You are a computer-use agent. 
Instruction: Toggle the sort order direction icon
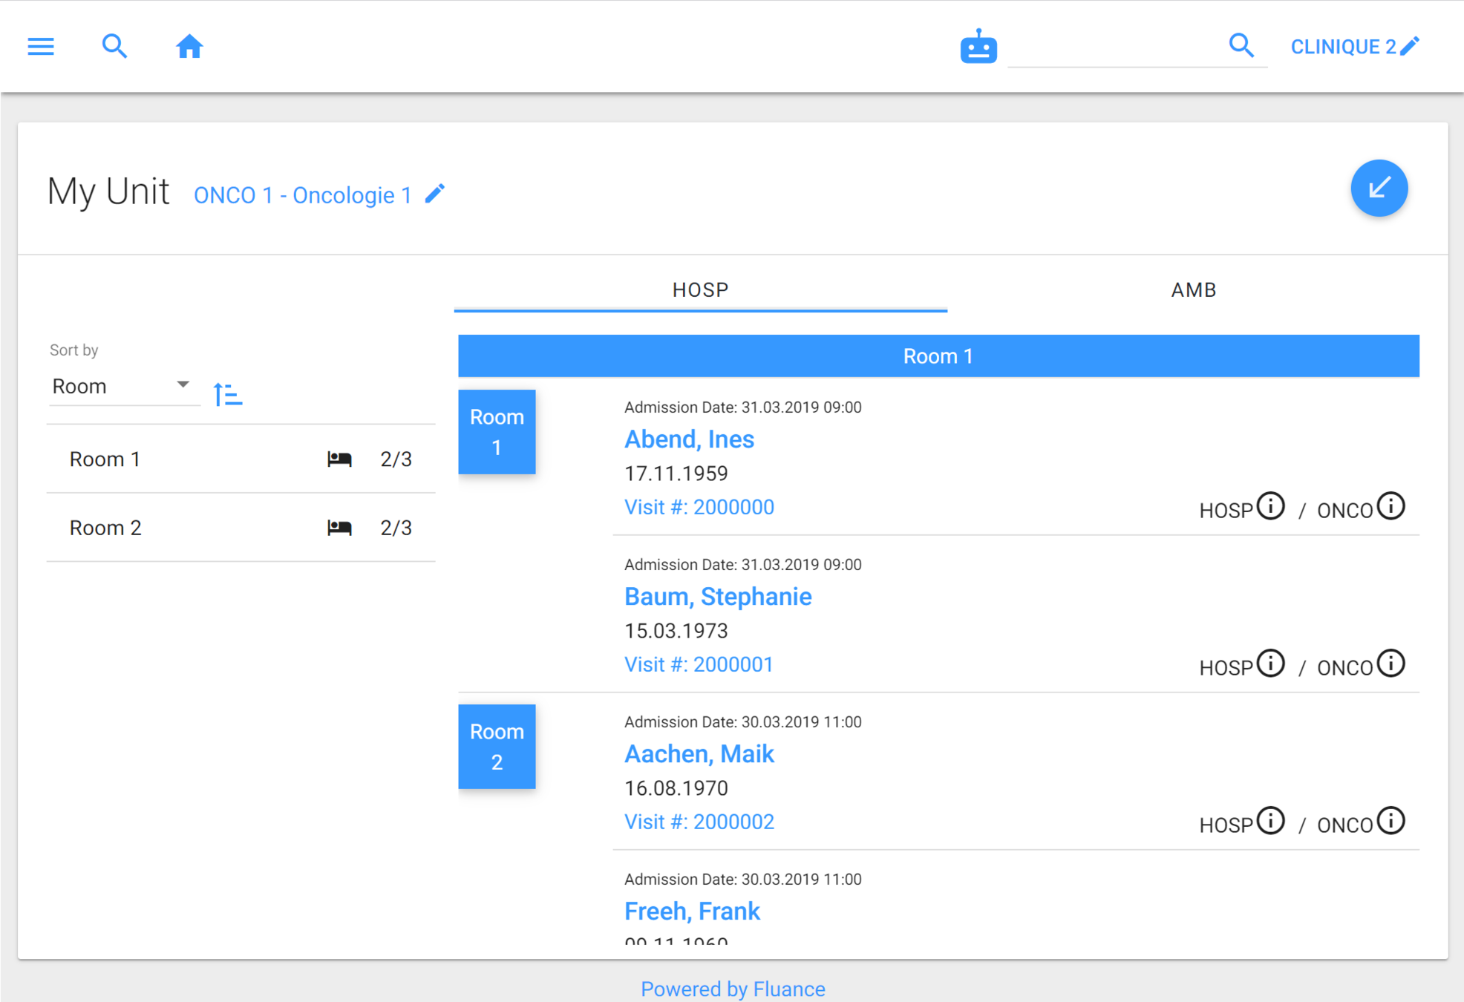tap(227, 394)
